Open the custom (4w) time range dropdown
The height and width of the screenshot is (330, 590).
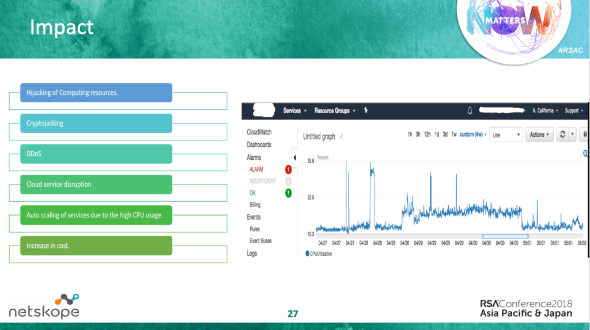tap(473, 135)
